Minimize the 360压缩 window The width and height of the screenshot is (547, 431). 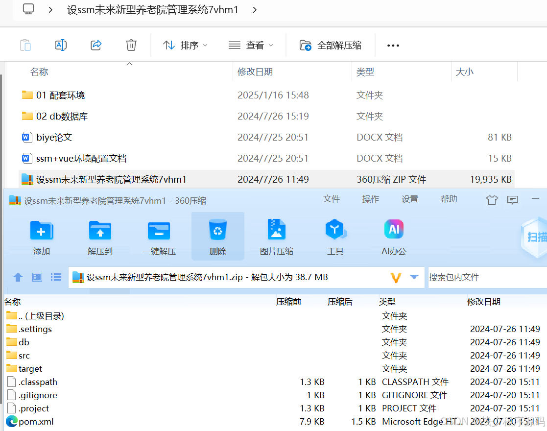[x=535, y=199]
